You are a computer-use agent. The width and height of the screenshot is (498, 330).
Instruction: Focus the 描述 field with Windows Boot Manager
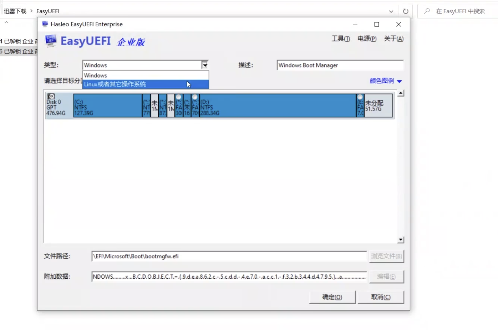340,65
